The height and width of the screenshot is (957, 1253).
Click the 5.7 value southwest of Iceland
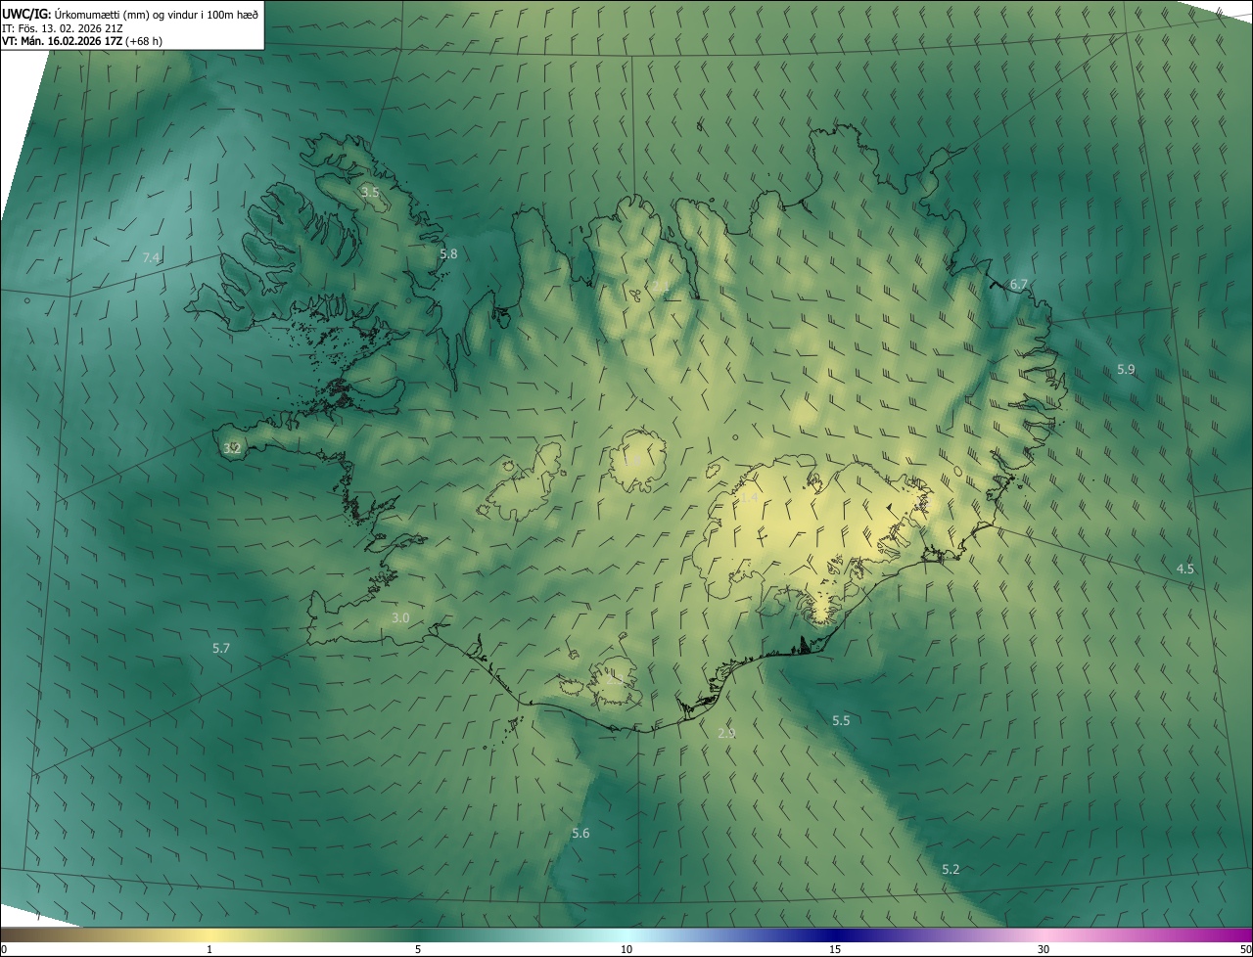click(x=221, y=648)
